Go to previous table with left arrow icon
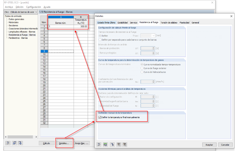This screenshot has height=151, width=238. (14, 143)
